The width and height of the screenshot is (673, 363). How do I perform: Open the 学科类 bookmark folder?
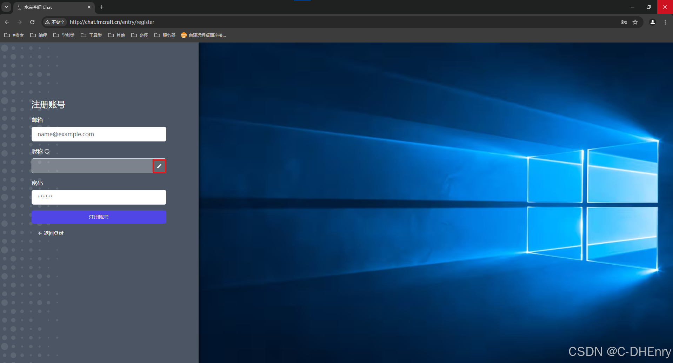click(x=64, y=35)
